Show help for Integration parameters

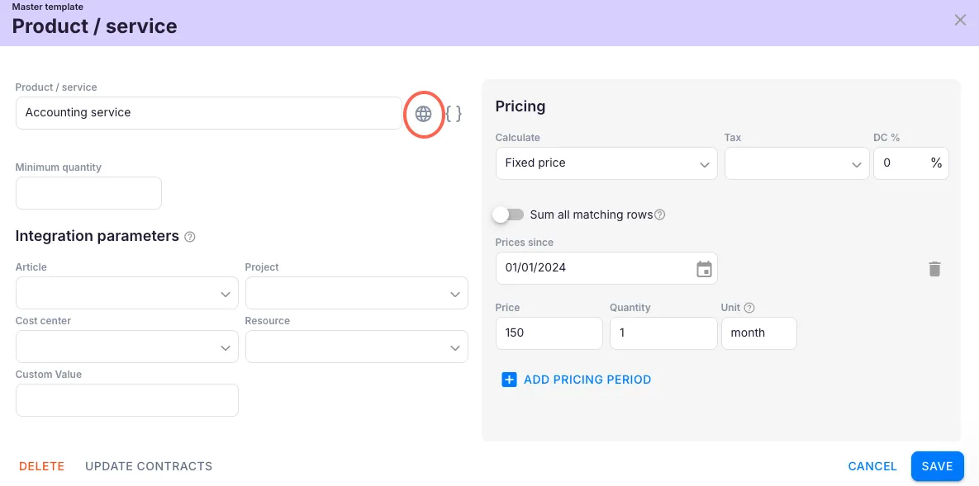point(190,237)
